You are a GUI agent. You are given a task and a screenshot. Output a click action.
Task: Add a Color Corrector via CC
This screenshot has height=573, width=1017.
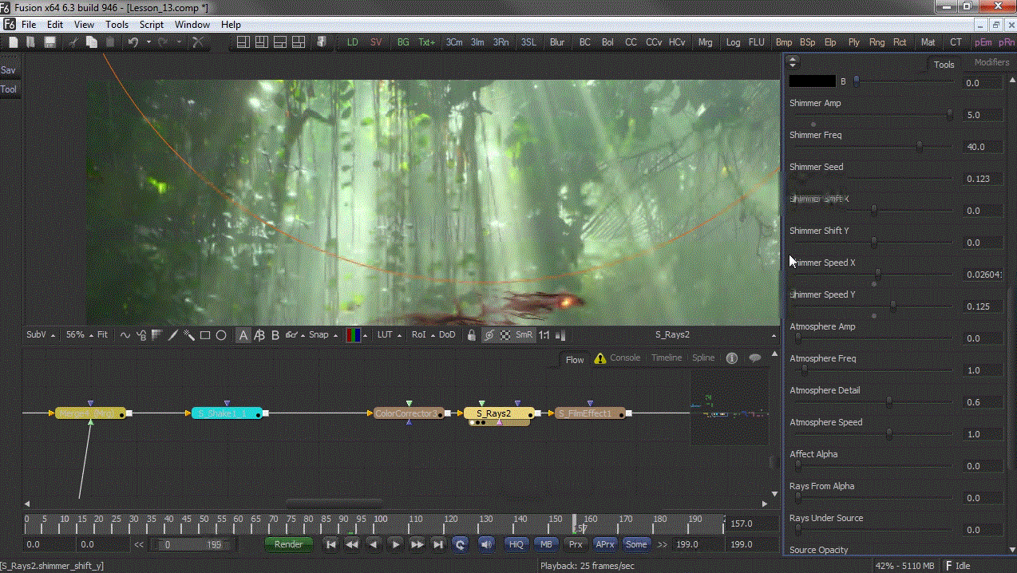pyautogui.click(x=631, y=42)
